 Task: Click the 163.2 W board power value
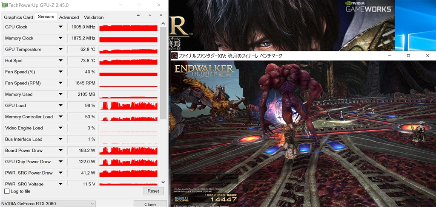(x=87, y=151)
